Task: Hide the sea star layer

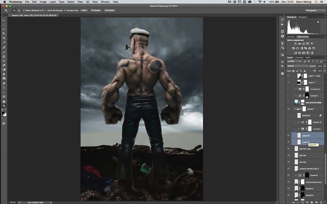Action: [289, 162]
